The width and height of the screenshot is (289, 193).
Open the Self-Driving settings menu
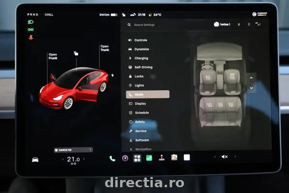point(141,67)
